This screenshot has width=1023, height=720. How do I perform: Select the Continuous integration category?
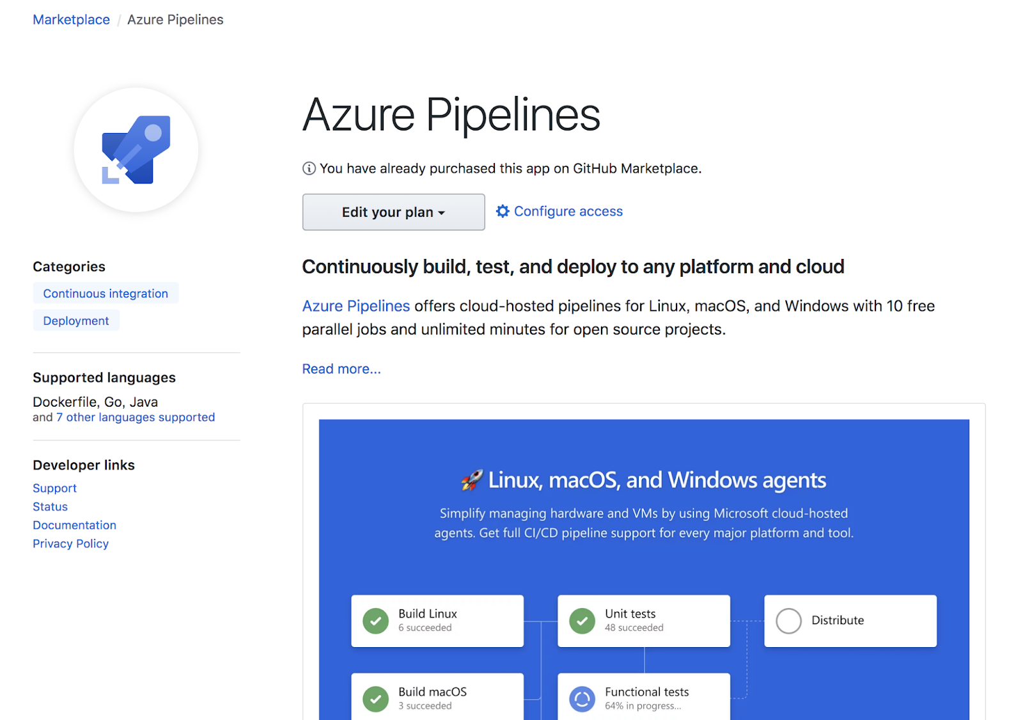coord(105,293)
